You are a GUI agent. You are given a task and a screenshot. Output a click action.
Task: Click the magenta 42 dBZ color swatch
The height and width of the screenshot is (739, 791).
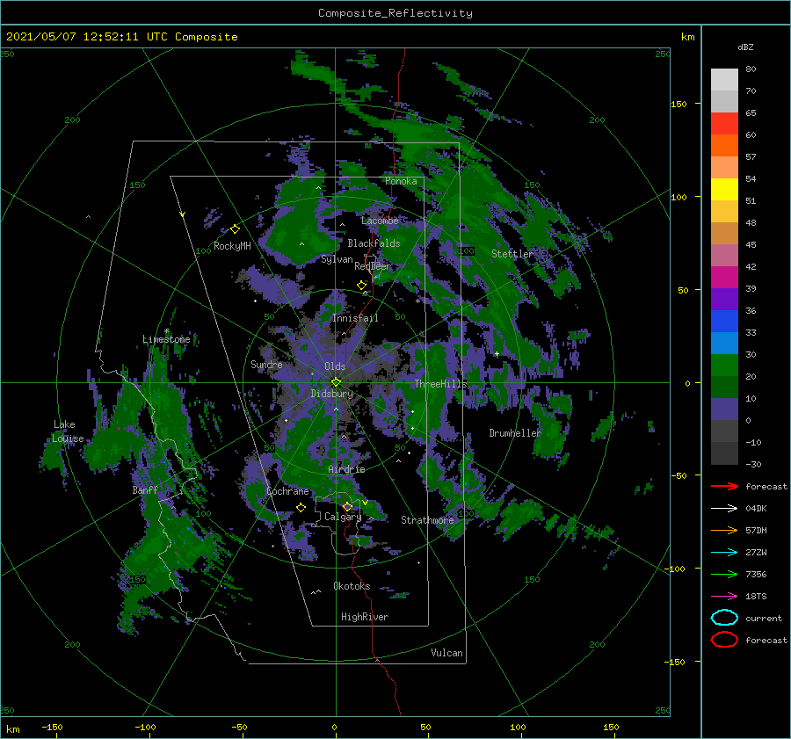point(724,277)
